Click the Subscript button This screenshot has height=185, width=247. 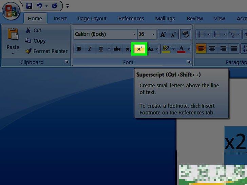tap(128, 49)
